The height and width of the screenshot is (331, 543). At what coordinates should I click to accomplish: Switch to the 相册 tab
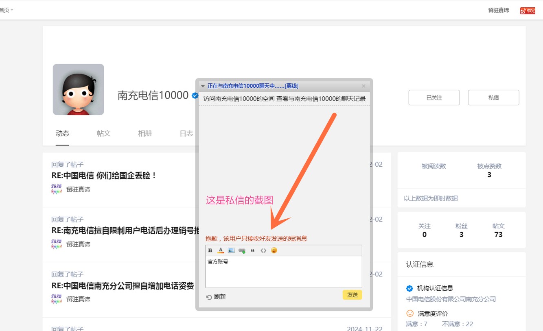tap(145, 133)
